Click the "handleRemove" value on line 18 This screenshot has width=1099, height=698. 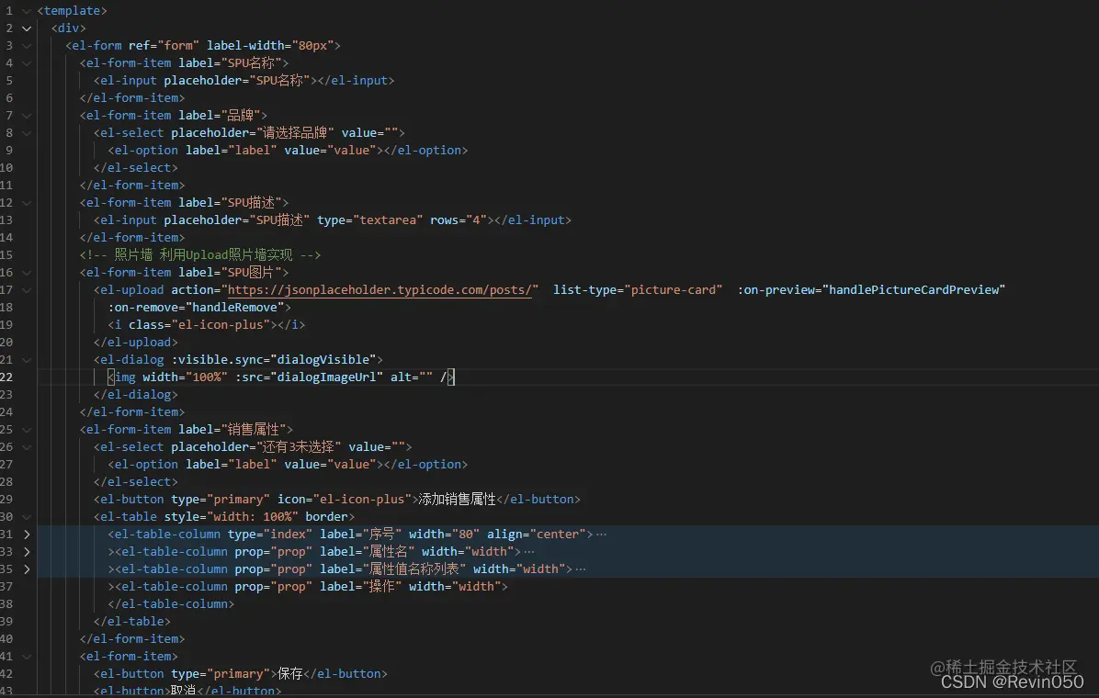coord(235,308)
